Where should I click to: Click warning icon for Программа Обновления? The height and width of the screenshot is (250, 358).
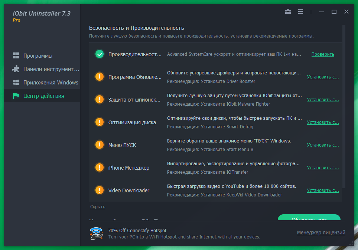click(100, 77)
